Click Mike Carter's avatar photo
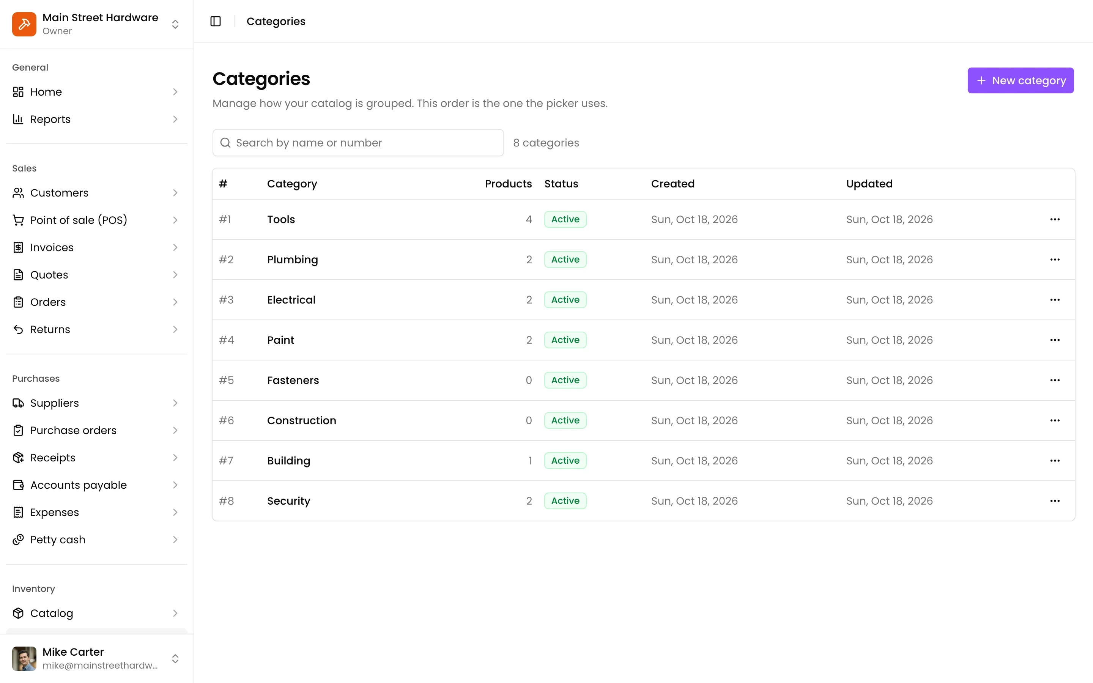This screenshot has width=1093, height=683. click(x=24, y=659)
